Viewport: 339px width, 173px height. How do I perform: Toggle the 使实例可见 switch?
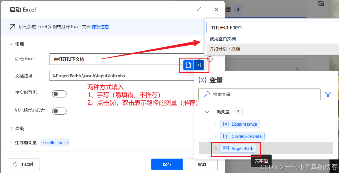59,94
